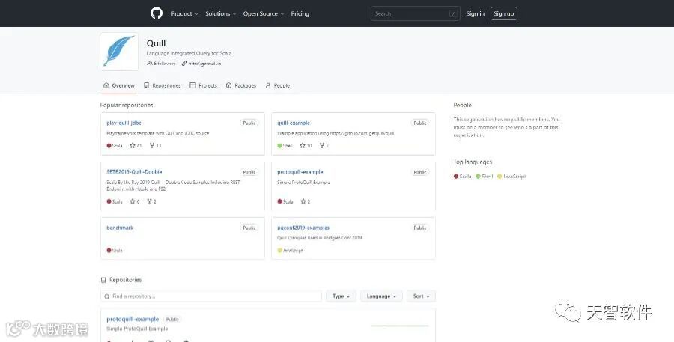The width and height of the screenshot is (674, 342).
Task: Switch to the Projects tab
Action: [x=203, y=85]
